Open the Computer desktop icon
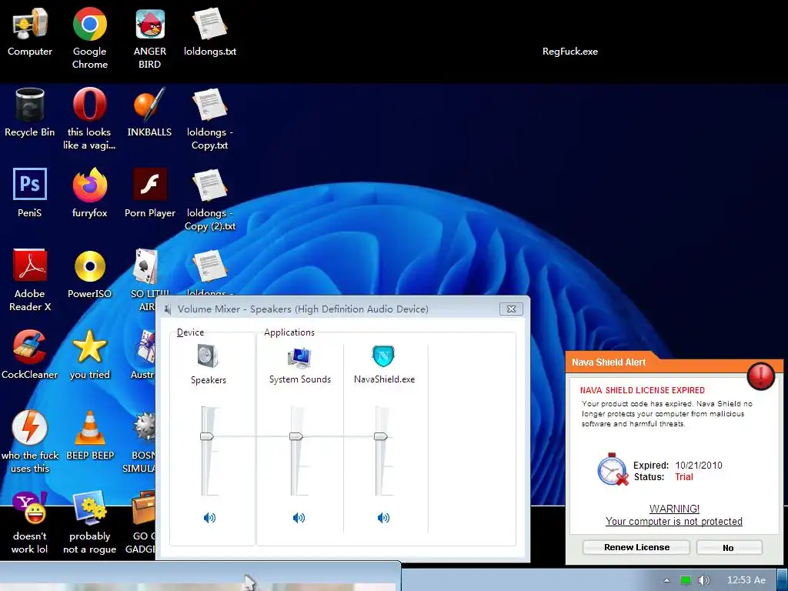Screen dimensions: 788x591 [x=30, y=24]
